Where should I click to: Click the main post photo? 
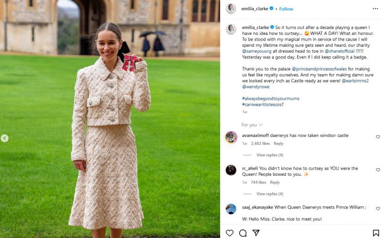point(110,119)
